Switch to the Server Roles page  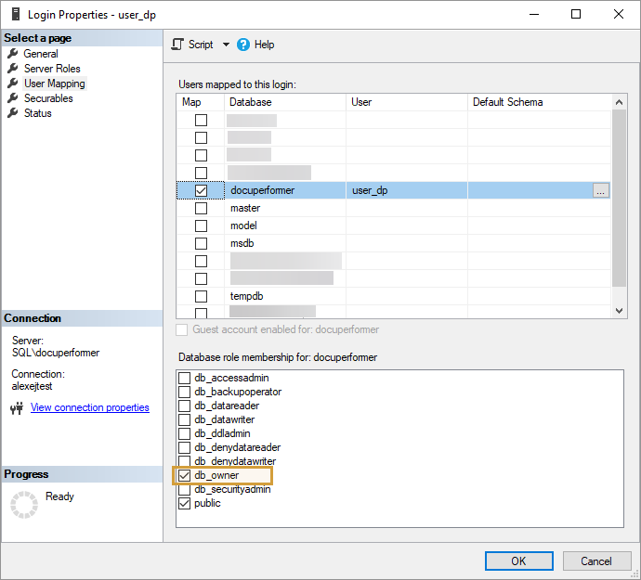pos(52,69)
